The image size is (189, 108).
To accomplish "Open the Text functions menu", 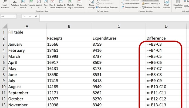I will (x=46, y=5).
